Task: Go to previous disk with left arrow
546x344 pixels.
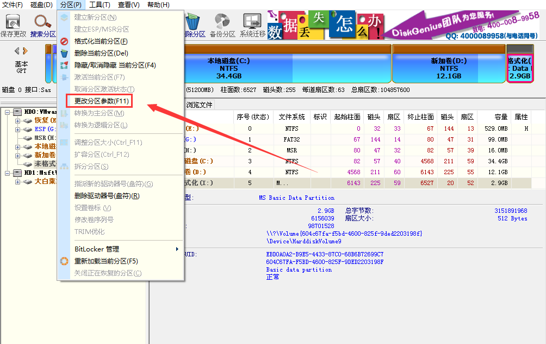Action: tap(17, 51)
